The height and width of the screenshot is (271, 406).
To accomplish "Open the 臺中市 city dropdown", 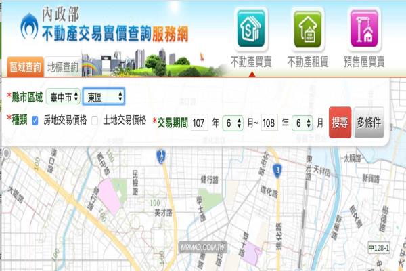I will pos(63,97).
